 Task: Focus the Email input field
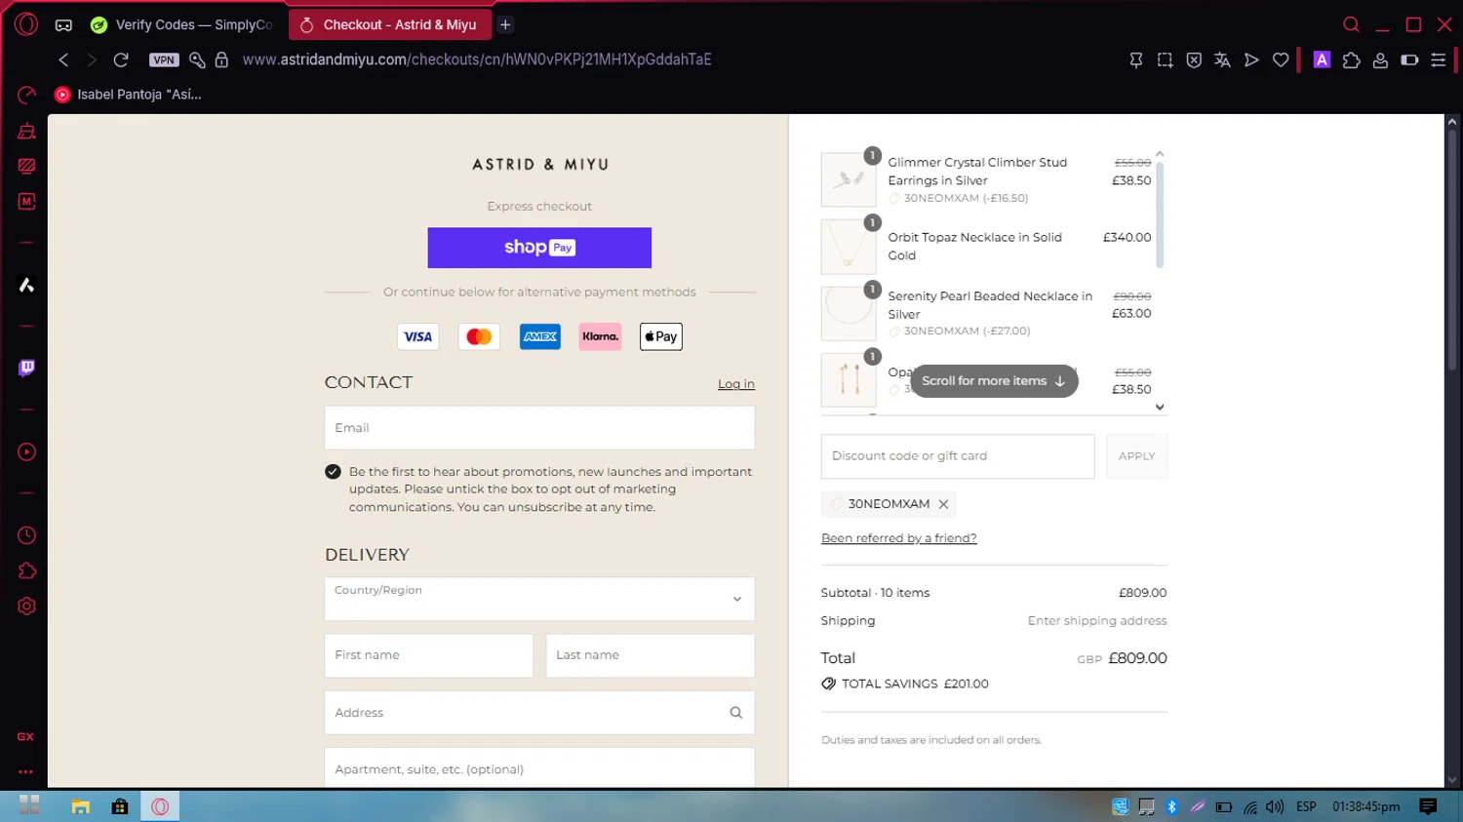539,428
